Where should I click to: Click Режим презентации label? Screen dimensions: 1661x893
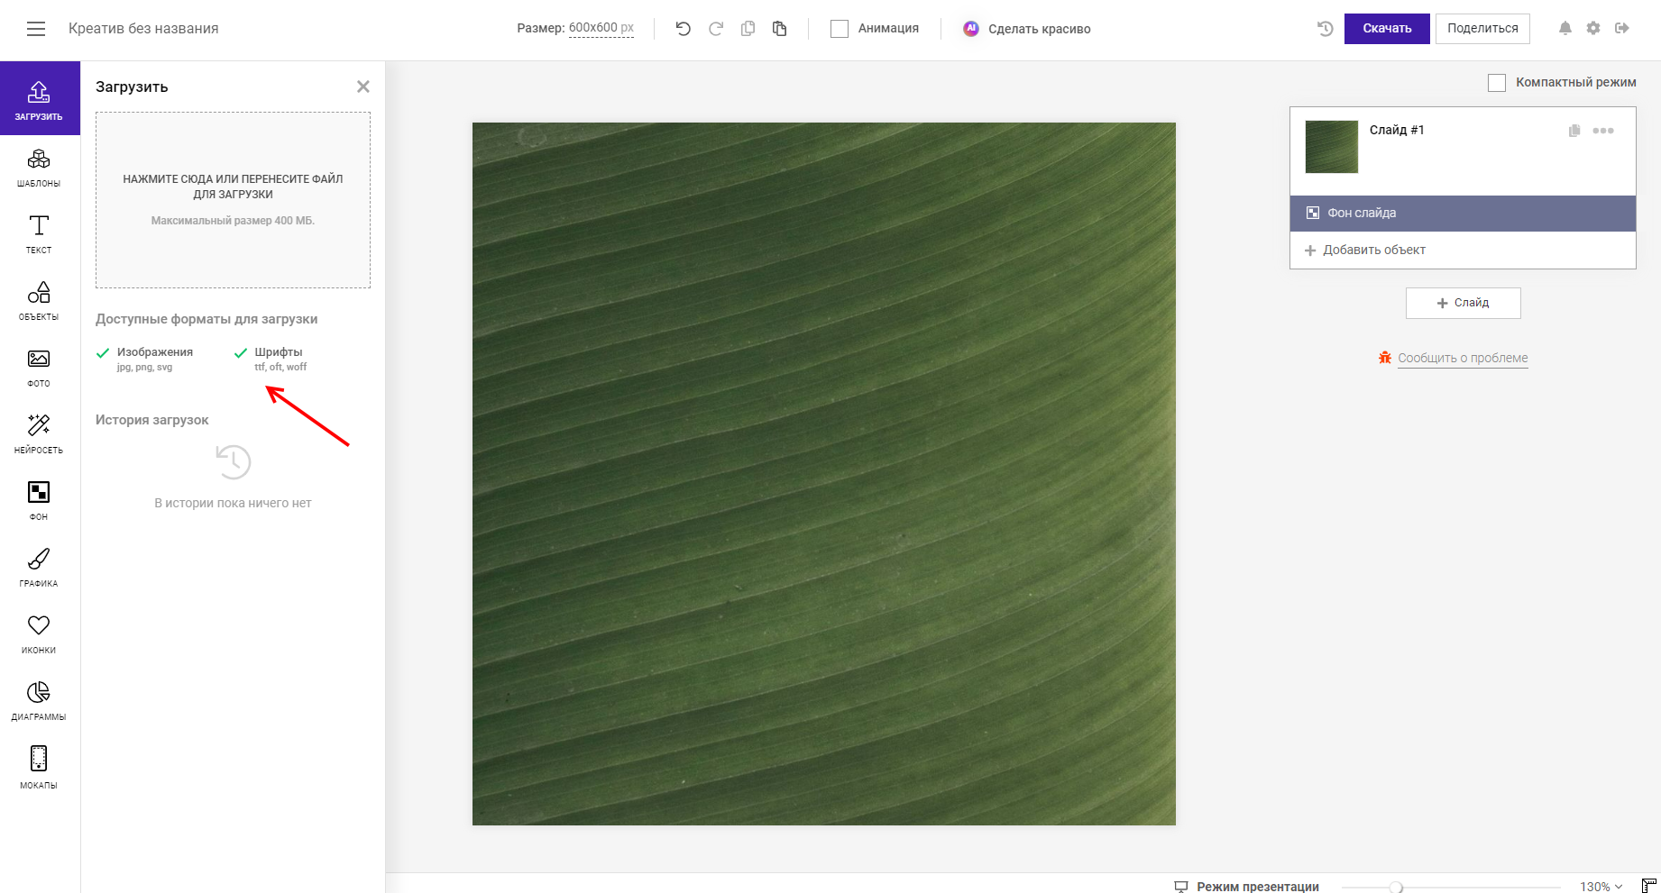click(x=1258, y=887)
